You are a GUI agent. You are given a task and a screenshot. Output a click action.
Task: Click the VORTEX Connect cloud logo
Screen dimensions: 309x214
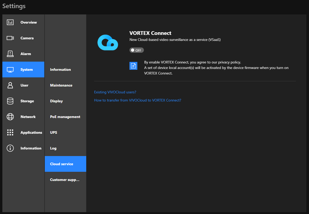108,42
